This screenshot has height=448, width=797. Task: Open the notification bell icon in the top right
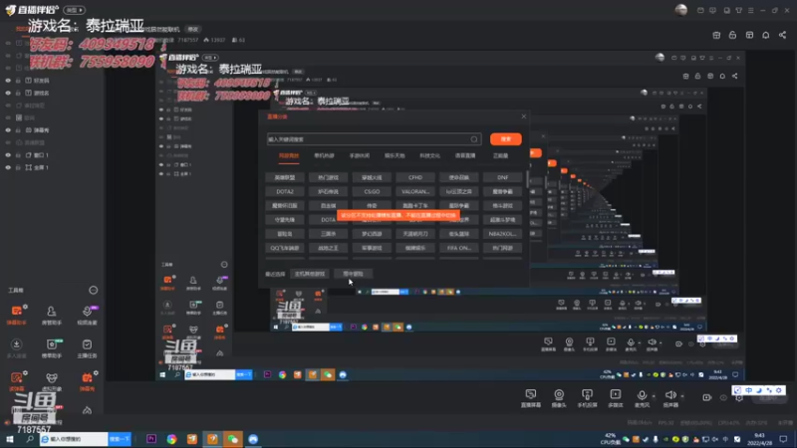click(765, 35)
